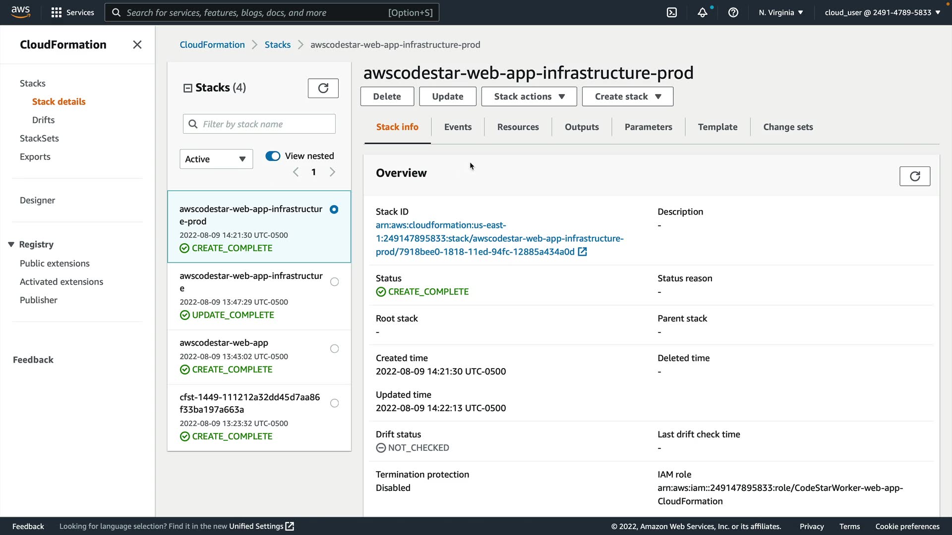Open the Template tab

(717, 127)
